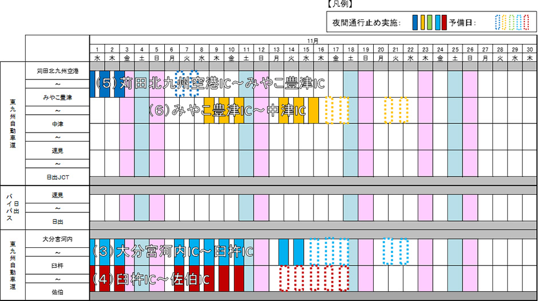Select date 7 in the header row
Image resolution: width=538 pixels, height=301 pixels.
coord(187,50)
